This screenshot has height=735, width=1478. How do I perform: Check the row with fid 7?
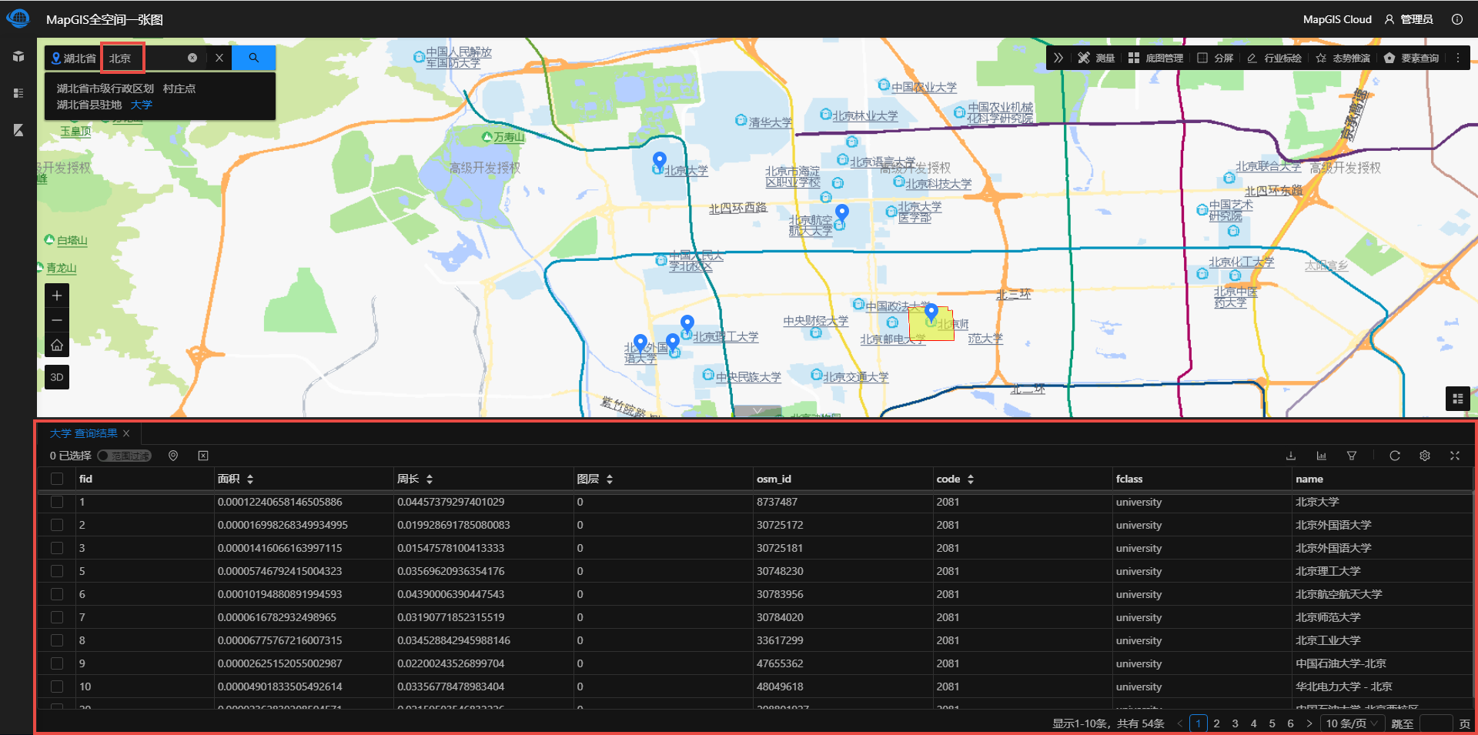pyautogui.click(x=57, y=617)
